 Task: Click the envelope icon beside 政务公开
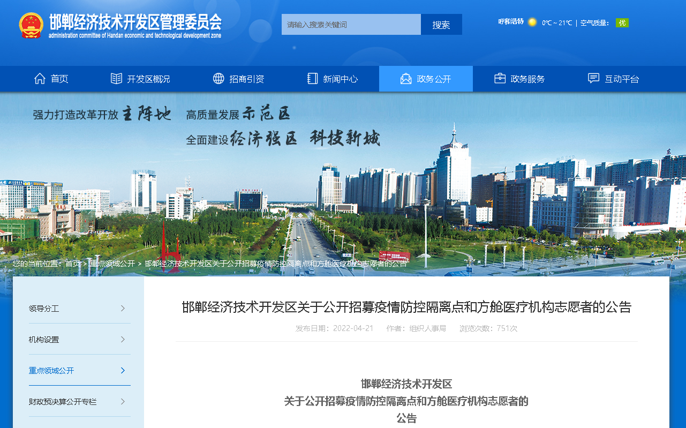(406, 79)
